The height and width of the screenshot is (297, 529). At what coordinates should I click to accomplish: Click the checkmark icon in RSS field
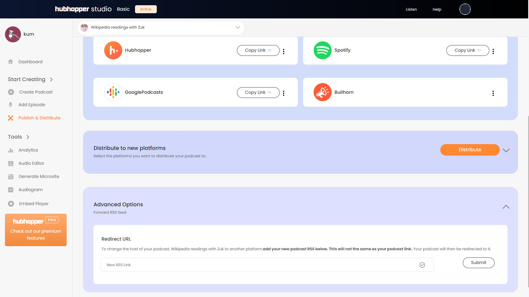point(422,265)
